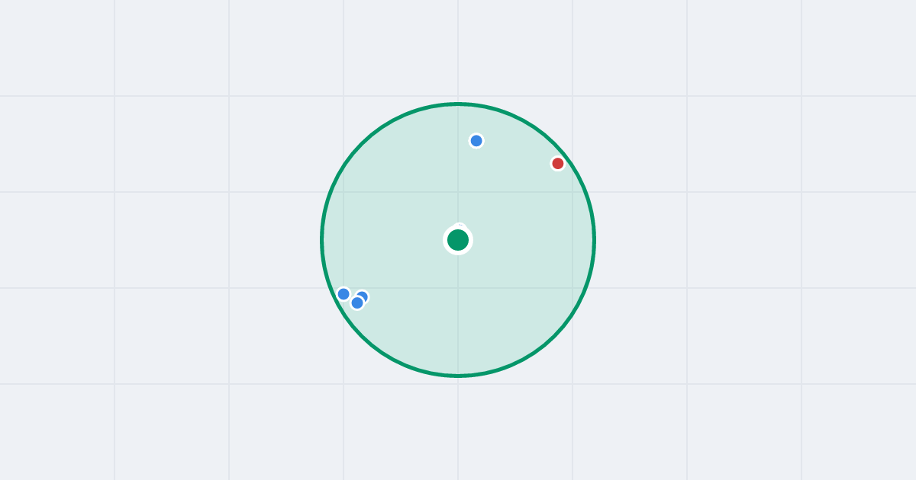Select the red marker inside the circle
This screenshot has height=480, width=916.
(x=558, y=163)
